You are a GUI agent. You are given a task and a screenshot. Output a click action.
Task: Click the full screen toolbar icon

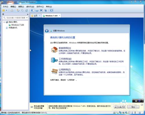[41, 10]
